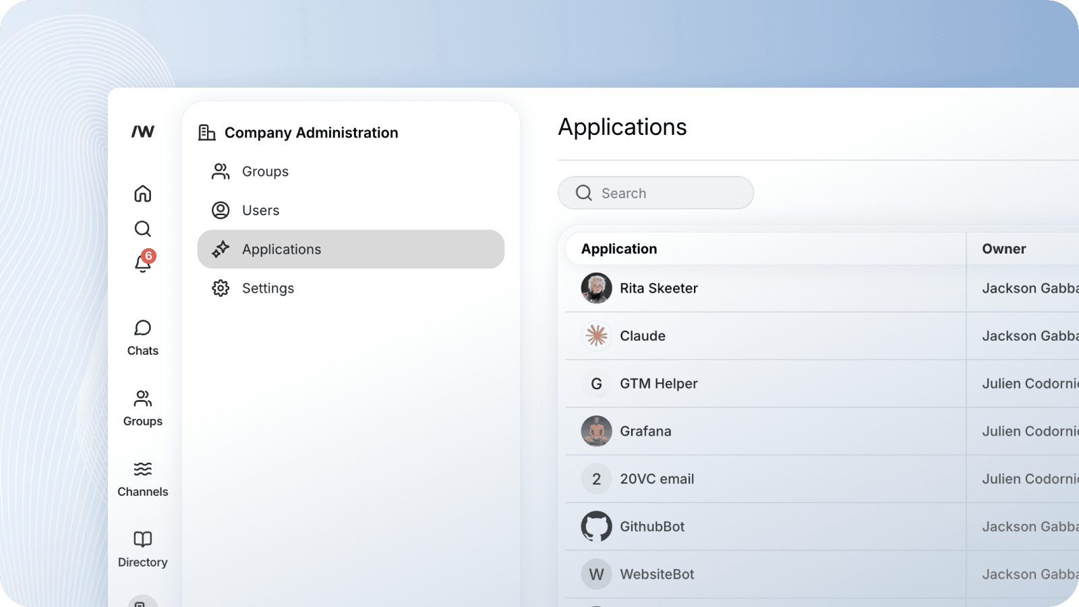
Task: Open the search magnifier icon in the sidebar
Action: click(x=143, y=229)
